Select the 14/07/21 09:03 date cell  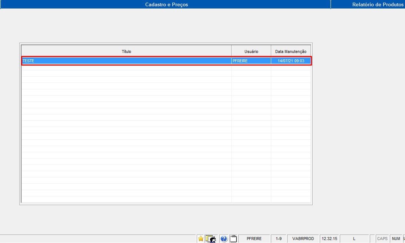pyautogui.click(x=291, y=61)
